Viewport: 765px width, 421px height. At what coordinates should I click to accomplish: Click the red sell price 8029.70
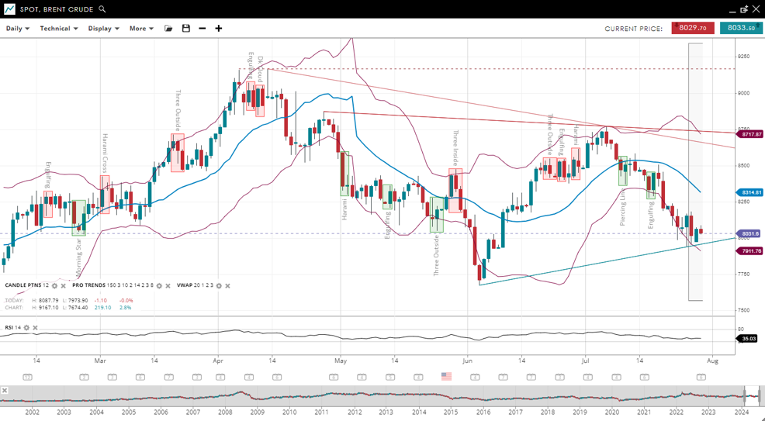tap(692, 29)
